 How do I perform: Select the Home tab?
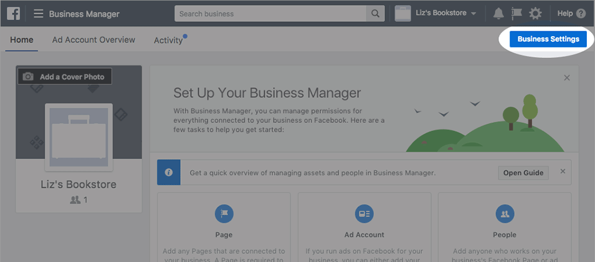22,39
